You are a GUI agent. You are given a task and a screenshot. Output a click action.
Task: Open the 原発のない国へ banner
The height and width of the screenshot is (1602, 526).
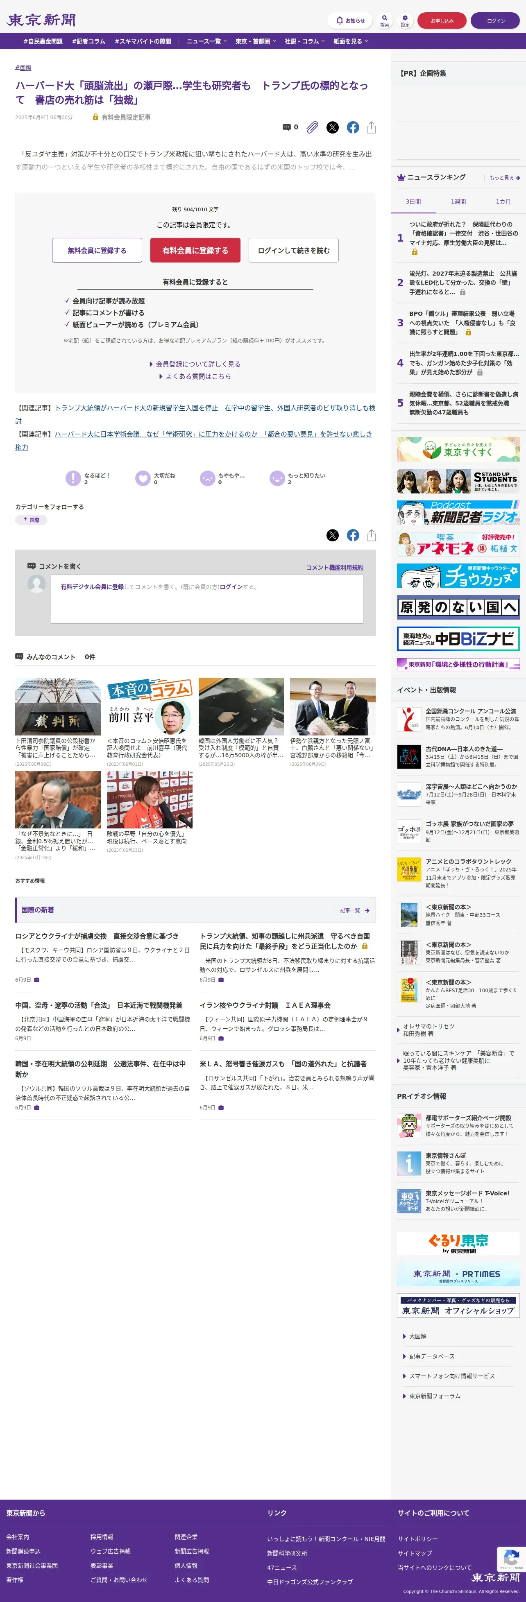click(458, 607)
